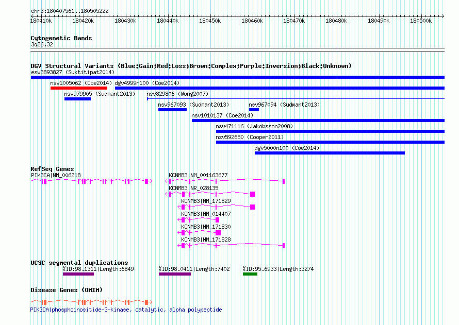Open KCNMB3|NR_028135 transcript label
This screenshot has height=325, width=459.
[193, 188]
